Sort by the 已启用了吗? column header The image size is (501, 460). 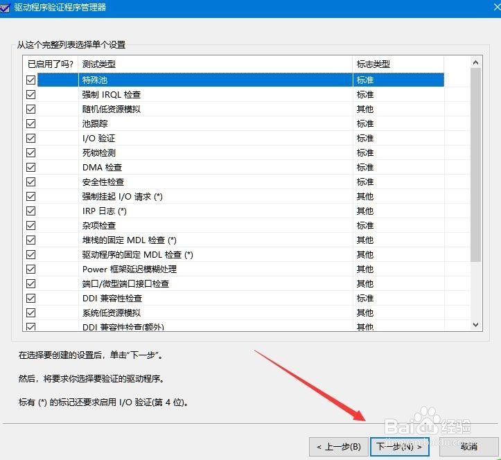(51, 64)
